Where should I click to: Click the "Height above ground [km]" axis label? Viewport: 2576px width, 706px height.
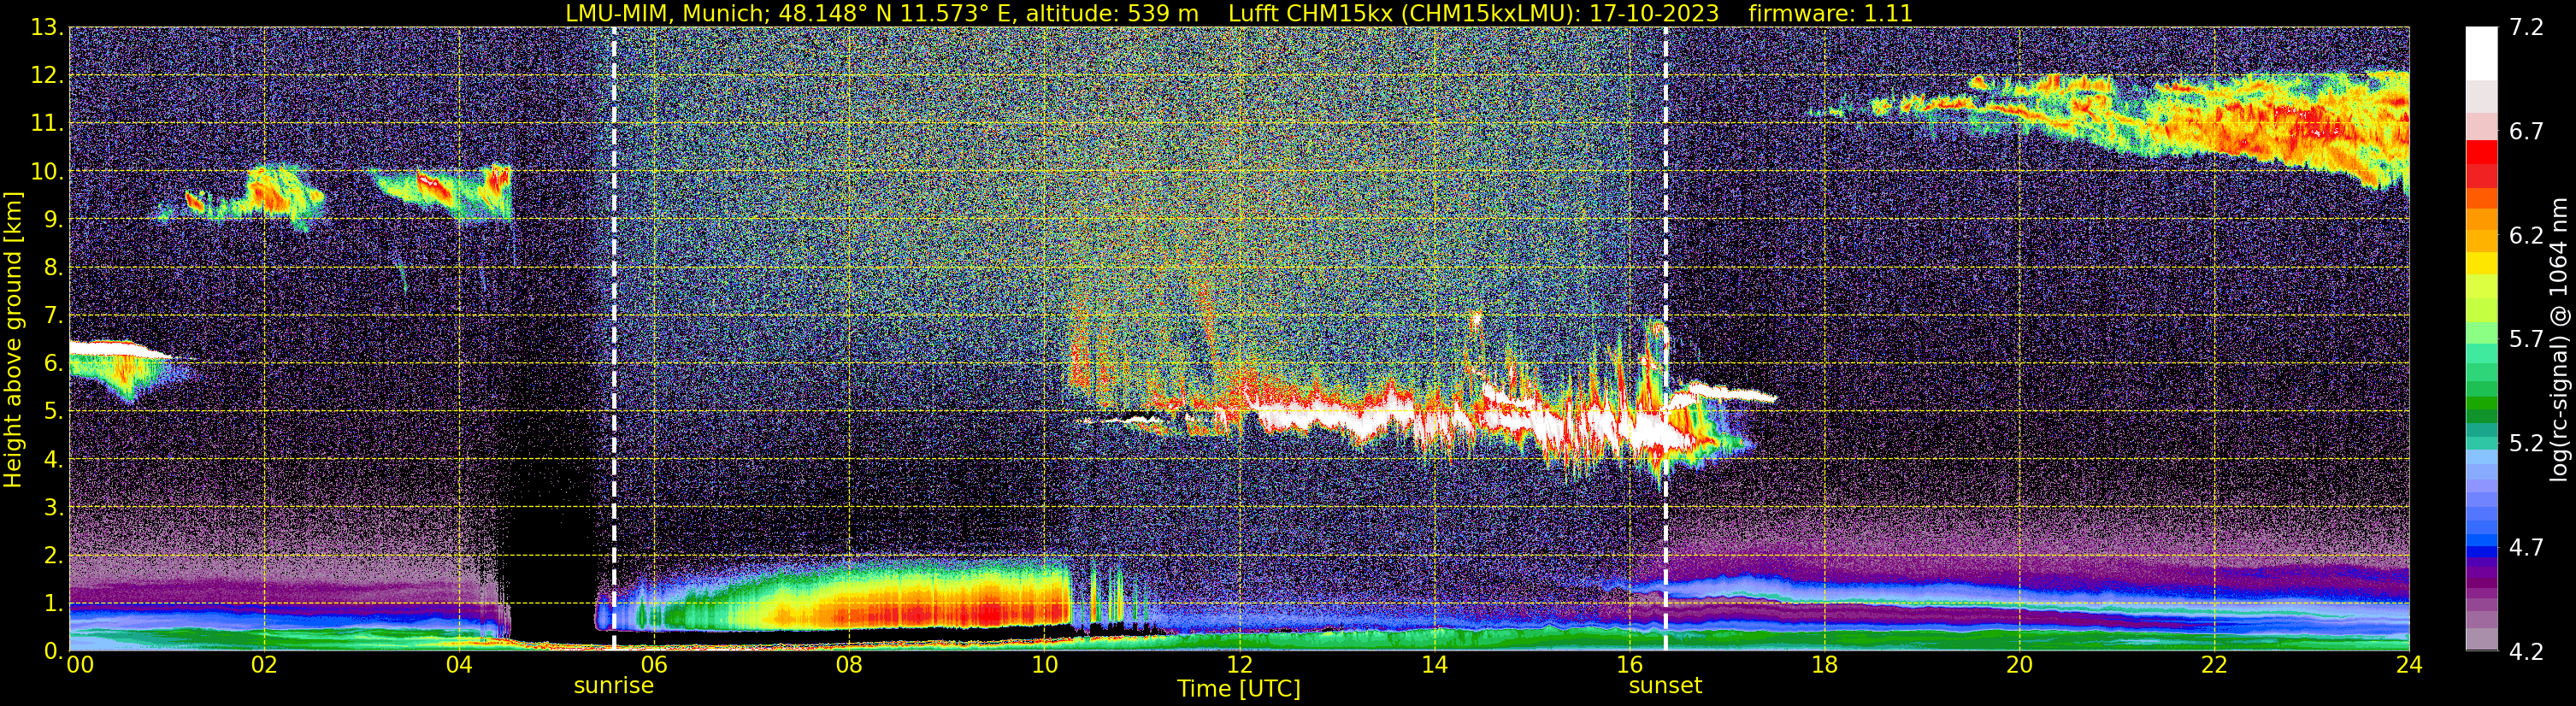13,340
